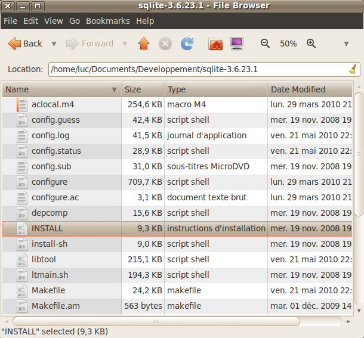Click the '563 bytes' size cell
This screenshot has width=364, height=338.
tap(143, 306)
